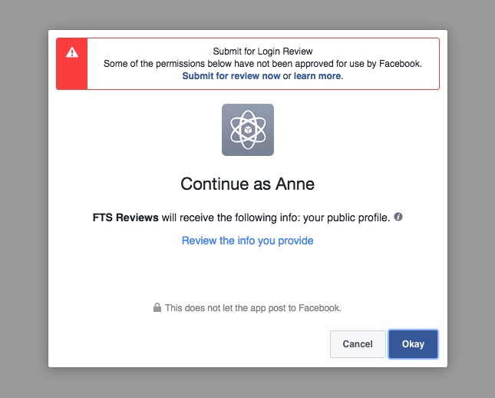Cancel the login dialog
The image size is (495, 398).
tap(358, 344)
